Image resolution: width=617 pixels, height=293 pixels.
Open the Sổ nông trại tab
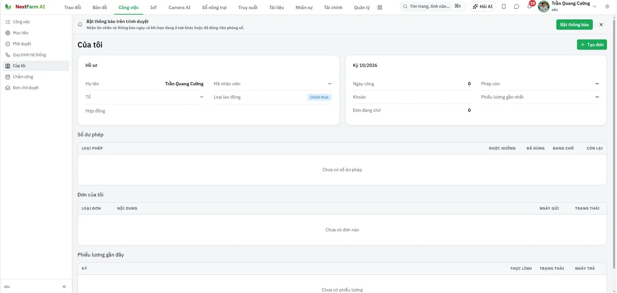[214, 7]
